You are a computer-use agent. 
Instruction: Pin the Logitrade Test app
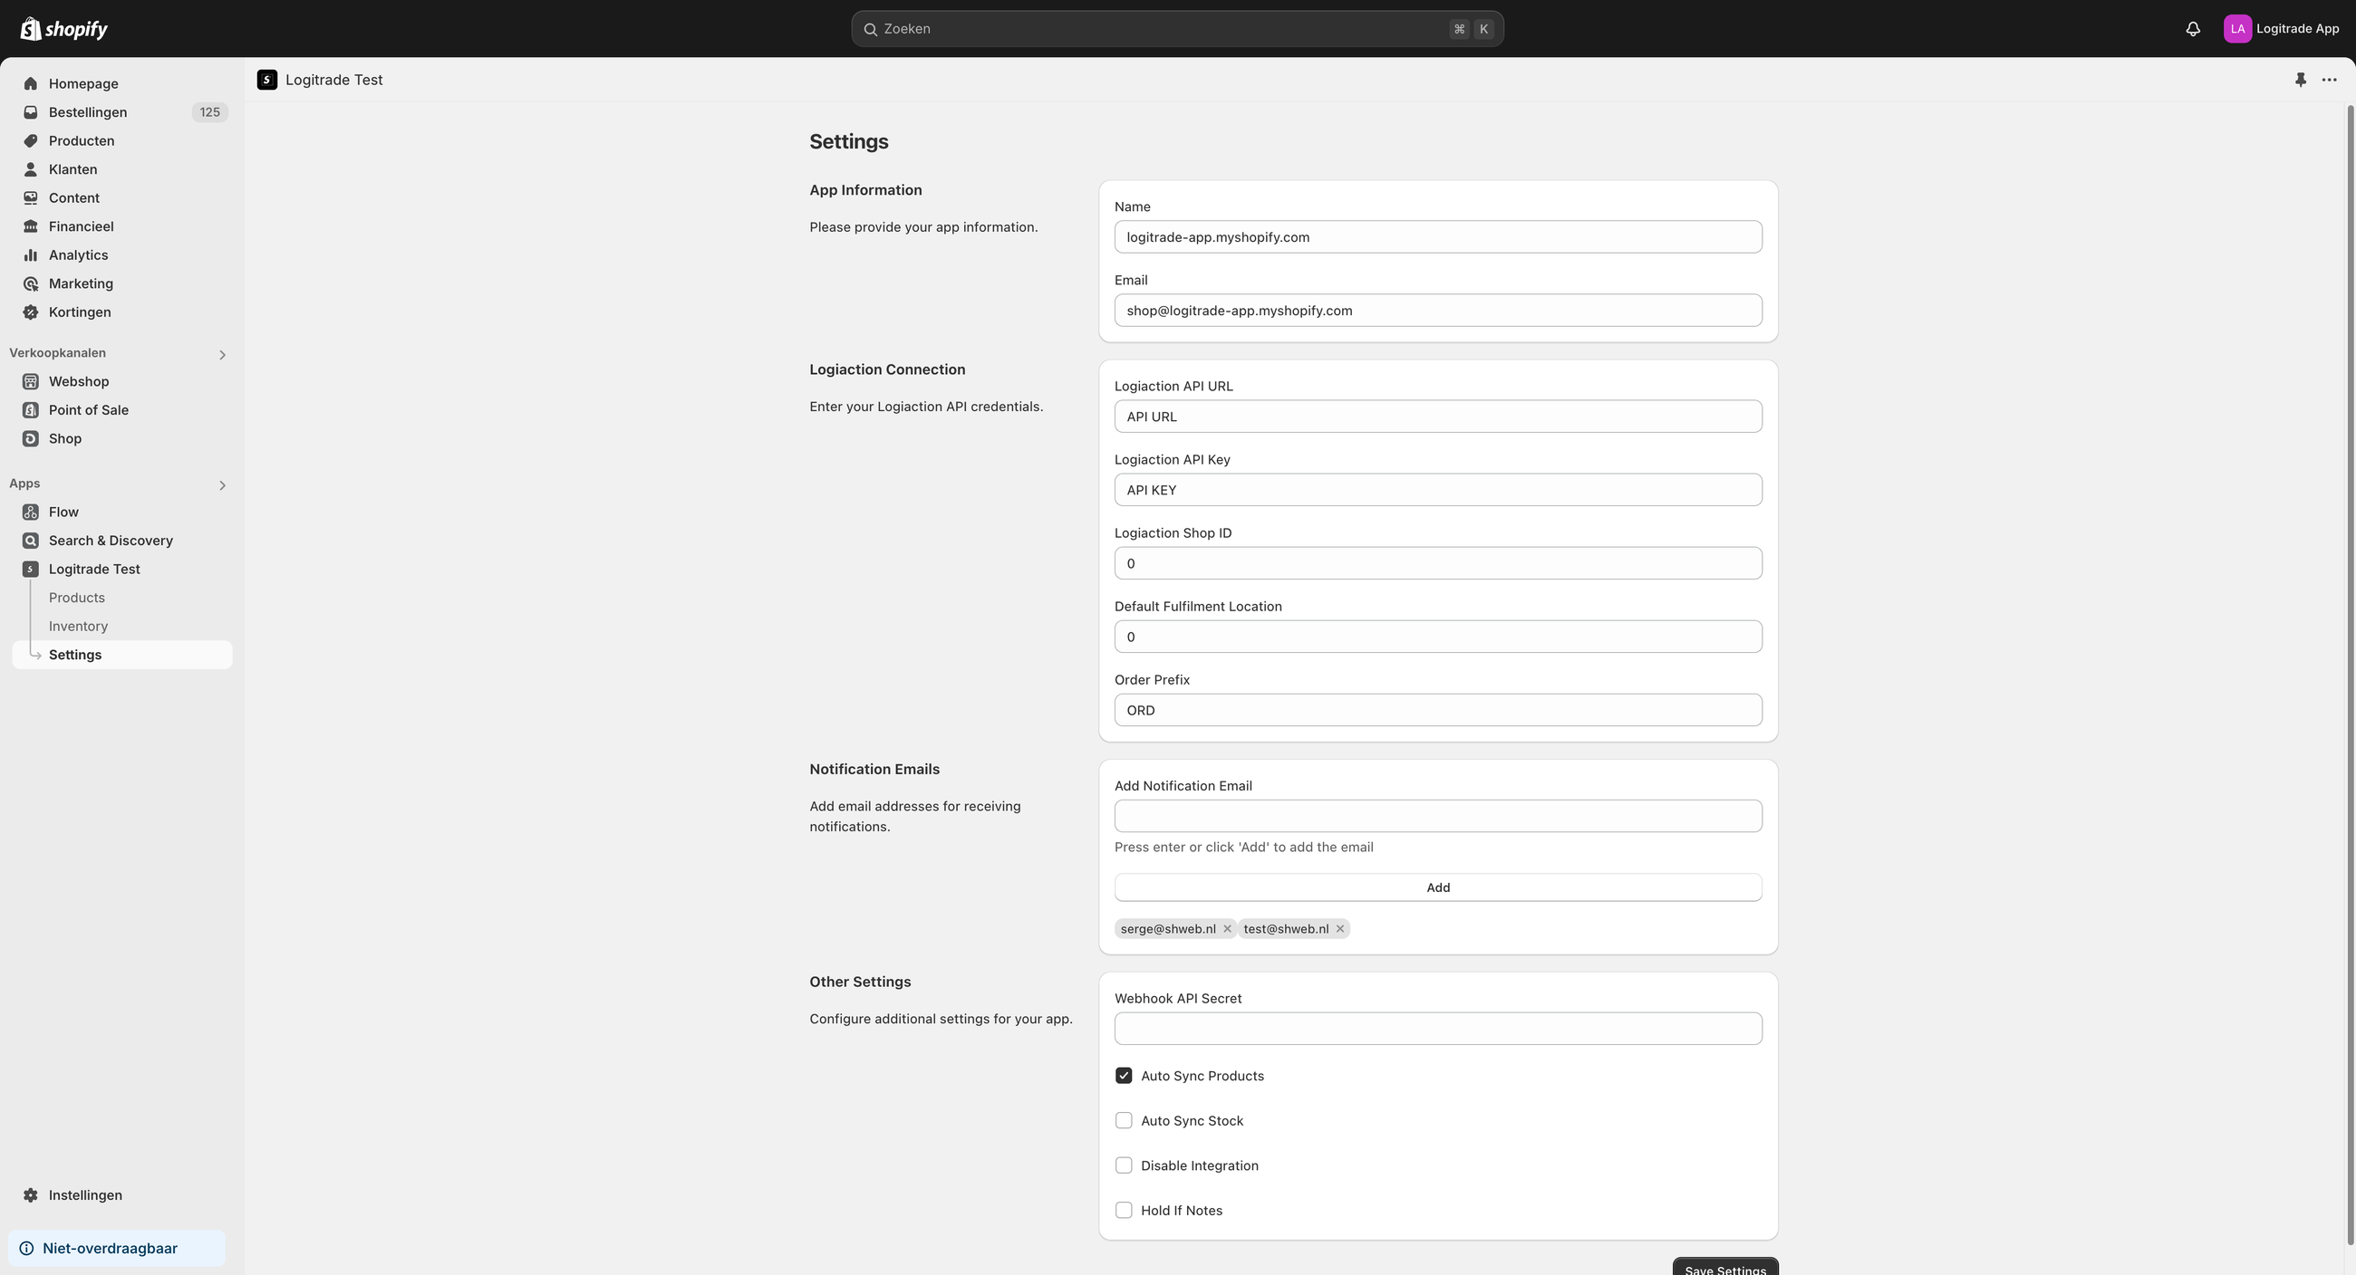[2300, 80]
